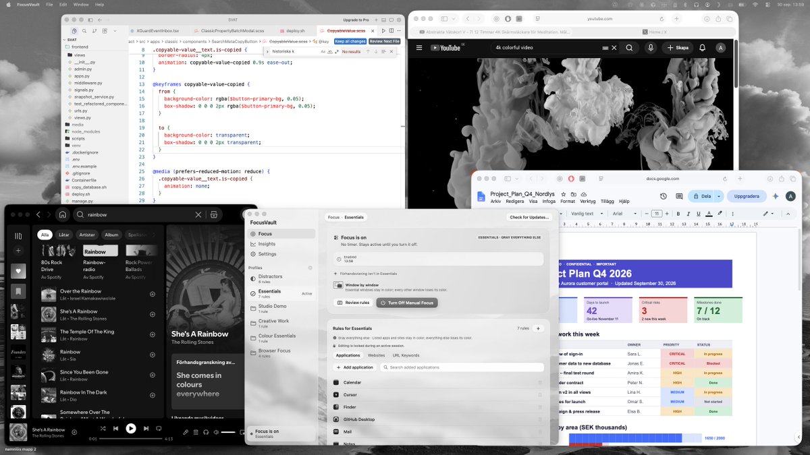Click the YouTube search magnifier button
Viewport: 810px width, 455px height.
pyautogui.click(x=629, y=48)
